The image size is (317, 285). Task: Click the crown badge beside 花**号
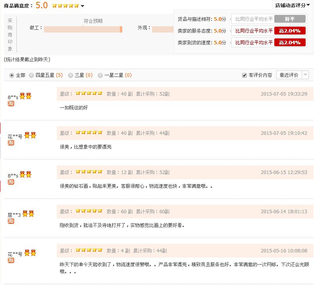pos(30,135)
